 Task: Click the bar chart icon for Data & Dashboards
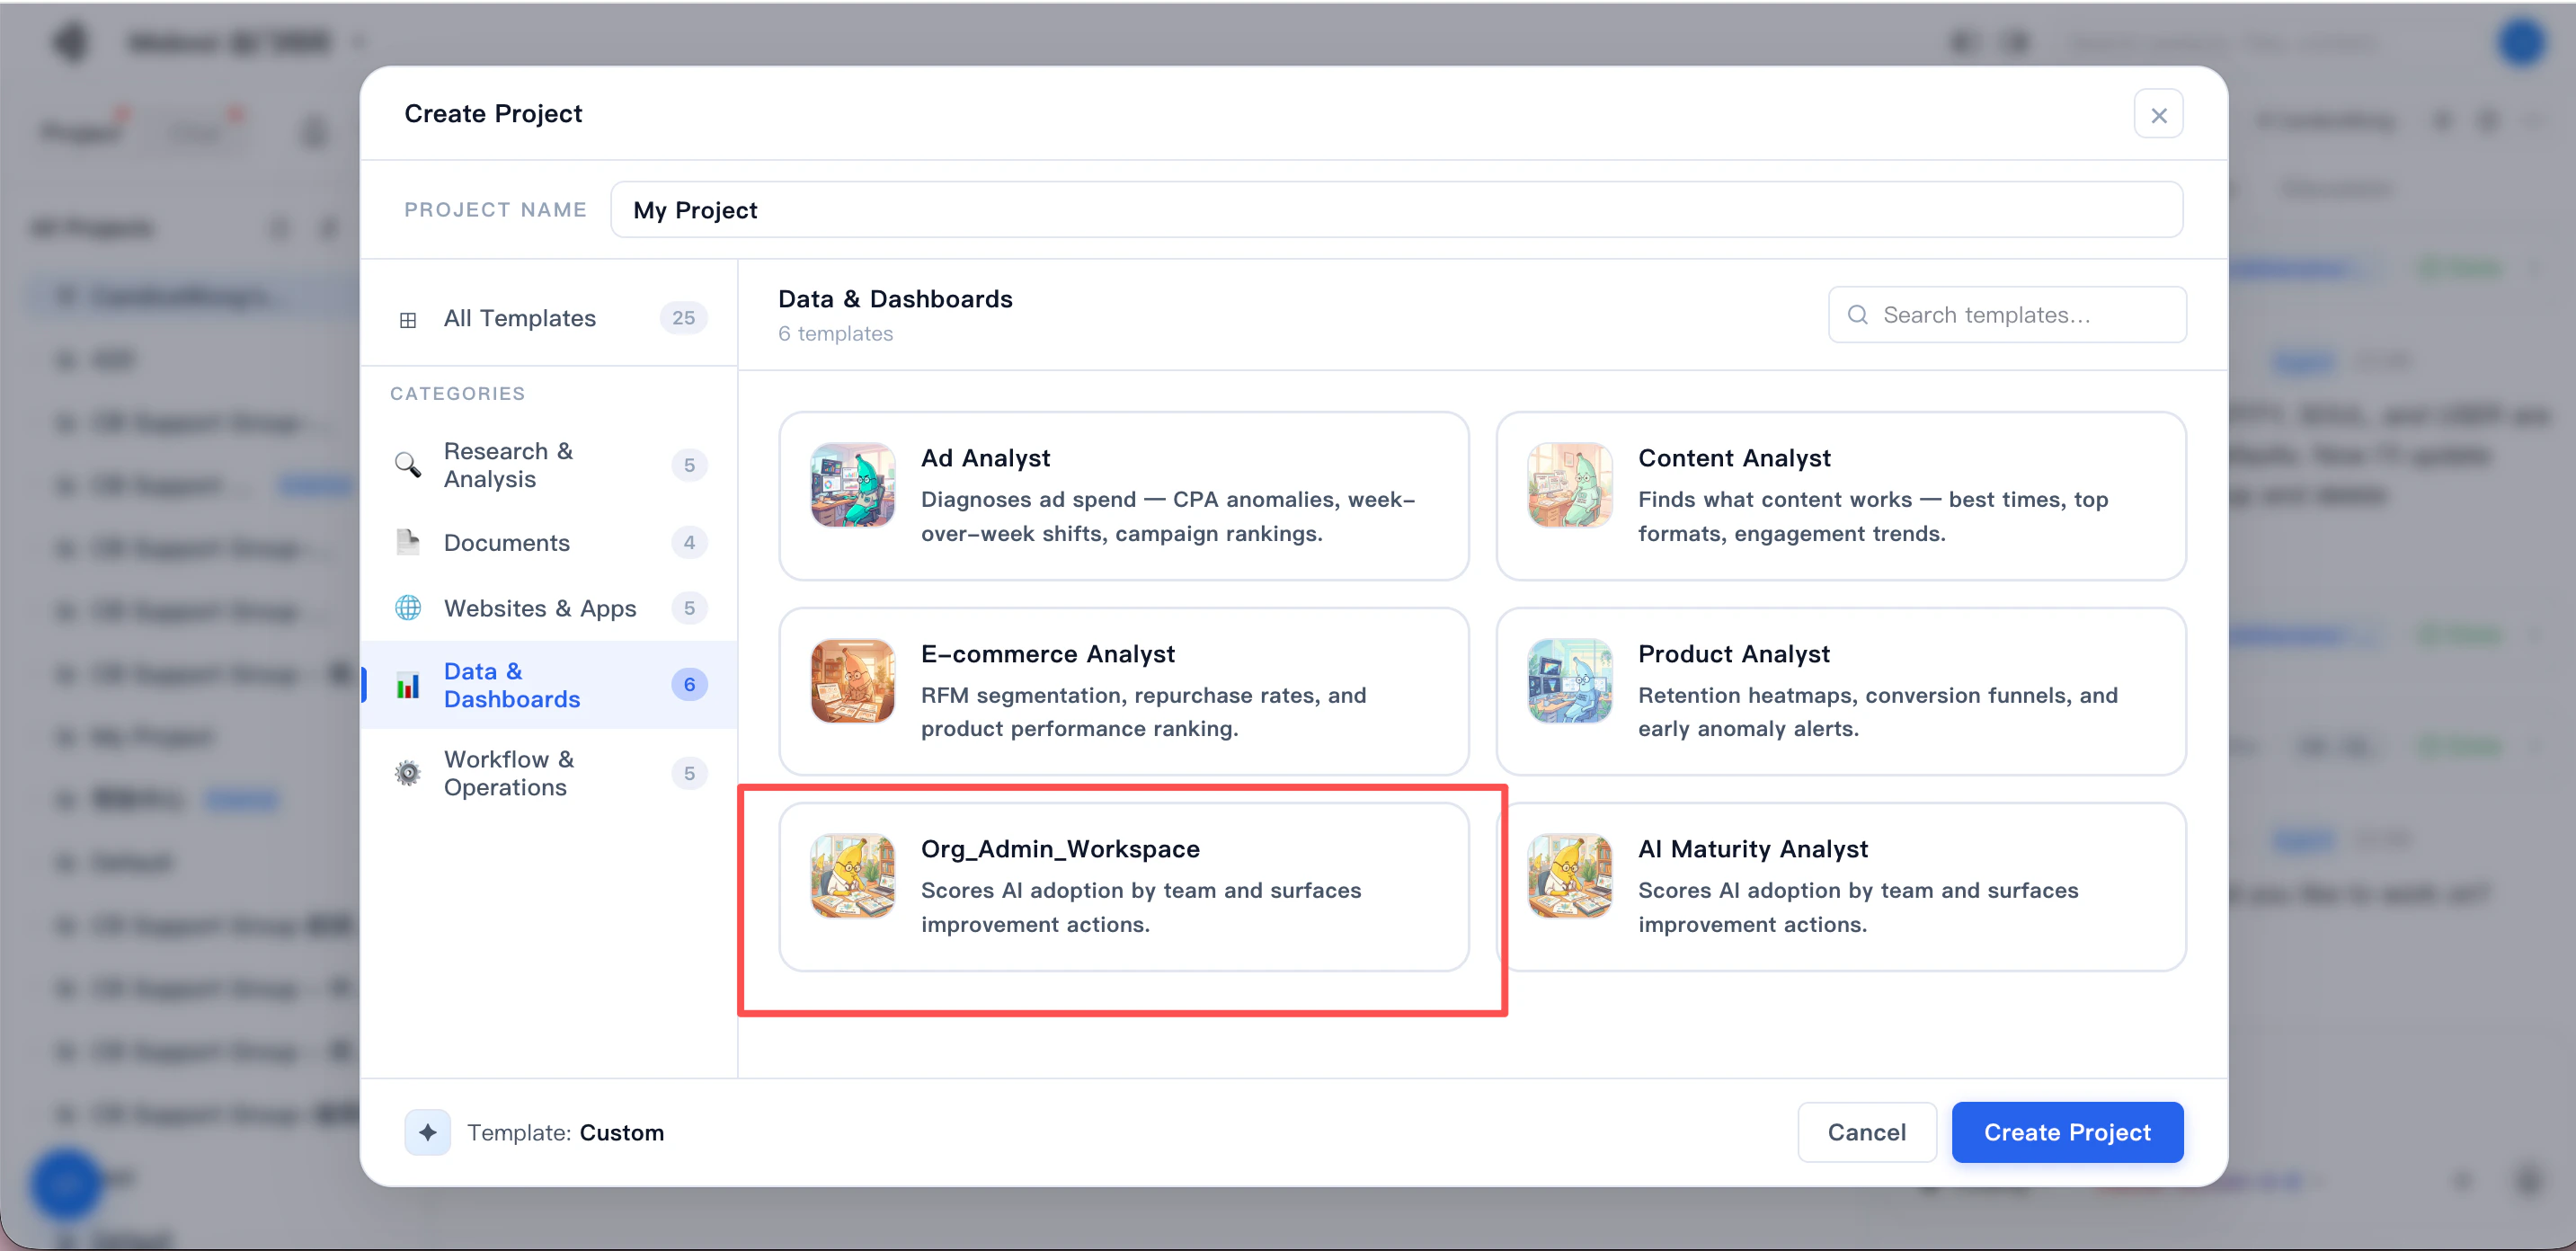click(x=408, y=685)
